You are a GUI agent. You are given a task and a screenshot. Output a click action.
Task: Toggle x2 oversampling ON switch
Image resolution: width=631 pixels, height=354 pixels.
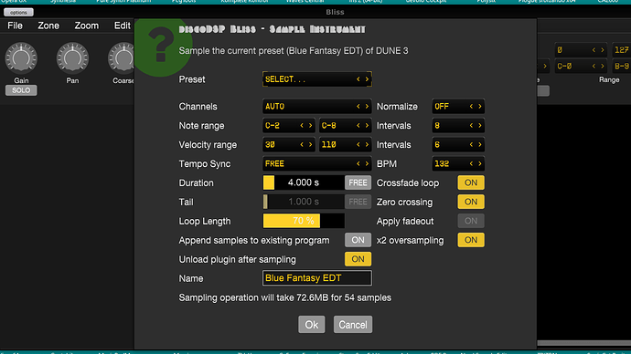pyautogui.click(x=471, y=240)
